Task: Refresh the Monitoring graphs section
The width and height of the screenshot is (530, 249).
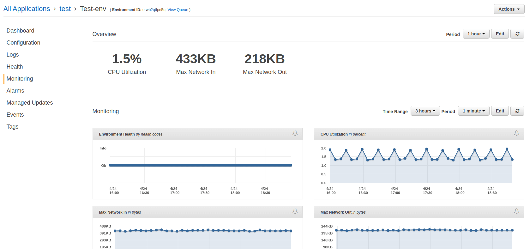Action: 517,111
